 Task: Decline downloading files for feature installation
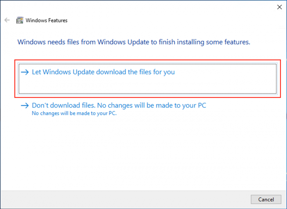coord(118,106)
